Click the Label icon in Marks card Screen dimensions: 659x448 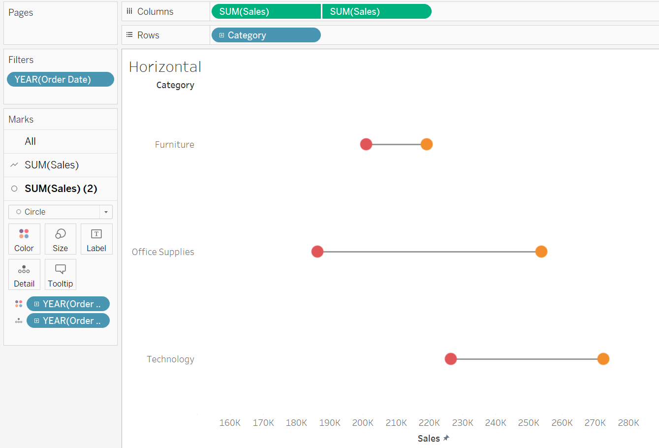[x=96, y=239]
